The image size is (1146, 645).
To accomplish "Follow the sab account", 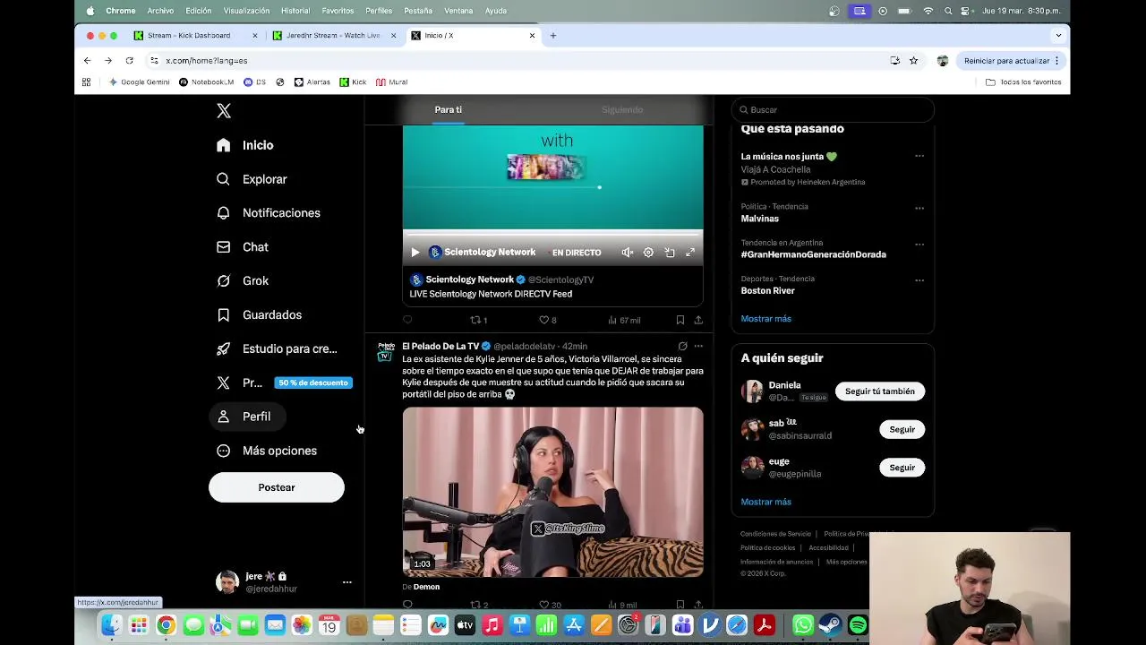I will [902, 430].
